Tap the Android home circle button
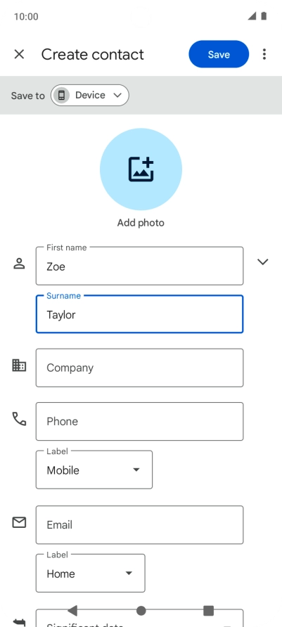282x627 pixels. 141,611
